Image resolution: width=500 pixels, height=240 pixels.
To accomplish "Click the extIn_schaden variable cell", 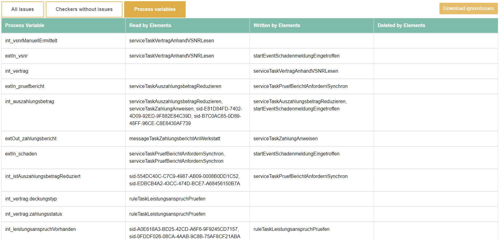I will point(63,158).
